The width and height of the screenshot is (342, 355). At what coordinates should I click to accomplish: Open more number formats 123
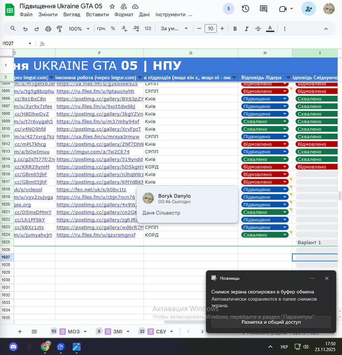tap(148, 28)
